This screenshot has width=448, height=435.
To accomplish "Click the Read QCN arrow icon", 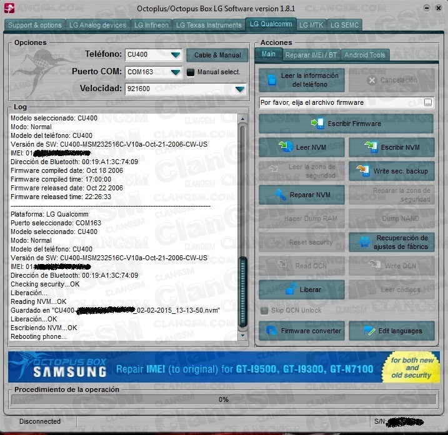I will pos(282,263).
